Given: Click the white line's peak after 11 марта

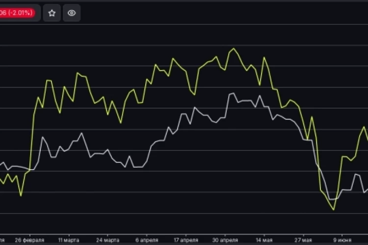Looking at the screenshot, I should click(x=81, y=133).
